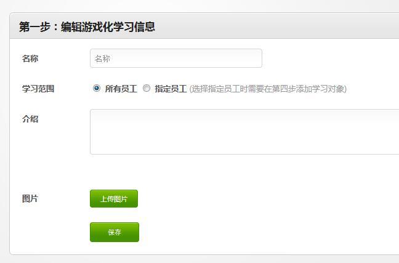399x263 pixels.
Task: Click the 名称 text input field
Action: [x=176, y=59]
